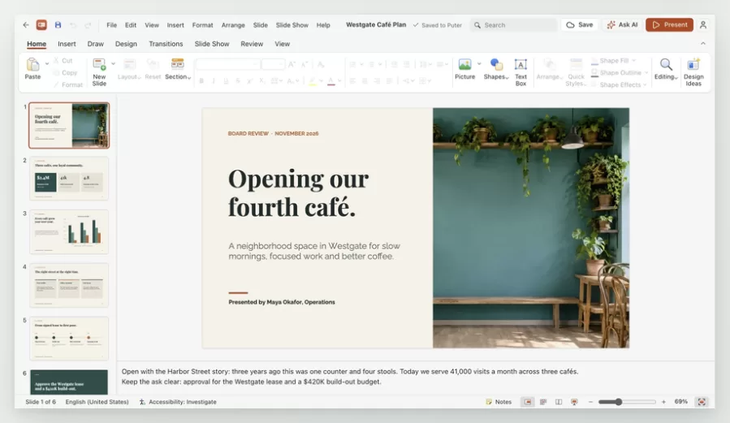This screenshot has width=730, height=423.
Task: Switch to the Draw ribbon tab
Action: 96,44
